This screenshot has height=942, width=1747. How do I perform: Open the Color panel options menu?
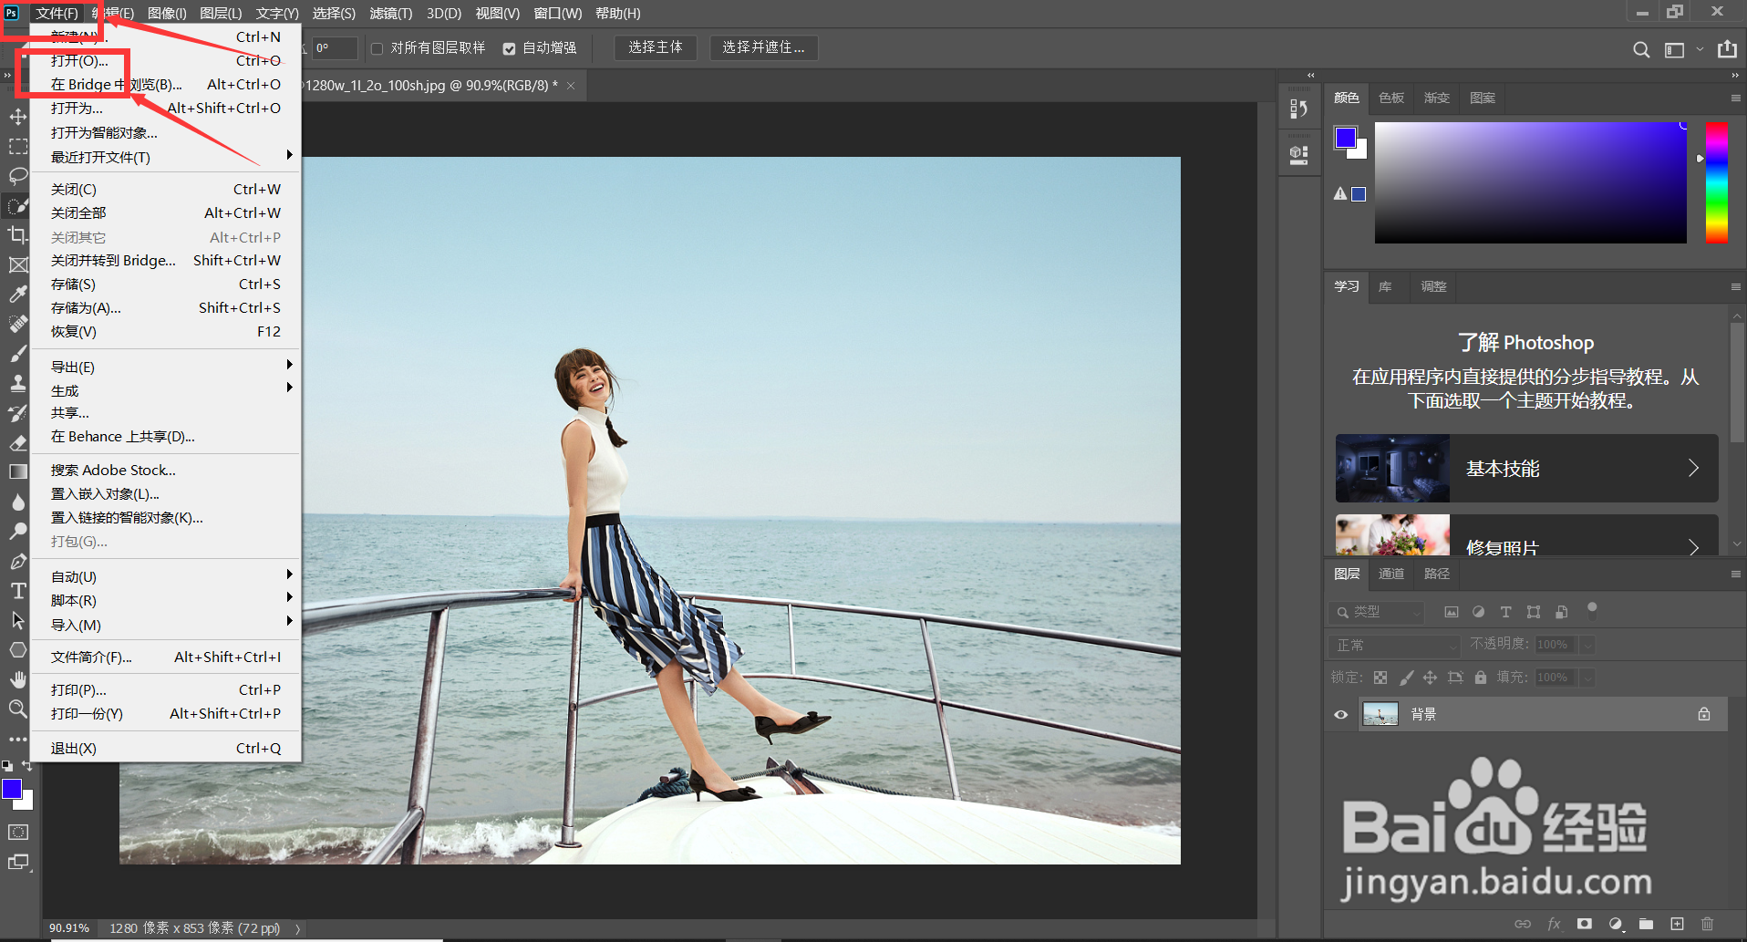pyautogui.click(x=1735, y=98)
